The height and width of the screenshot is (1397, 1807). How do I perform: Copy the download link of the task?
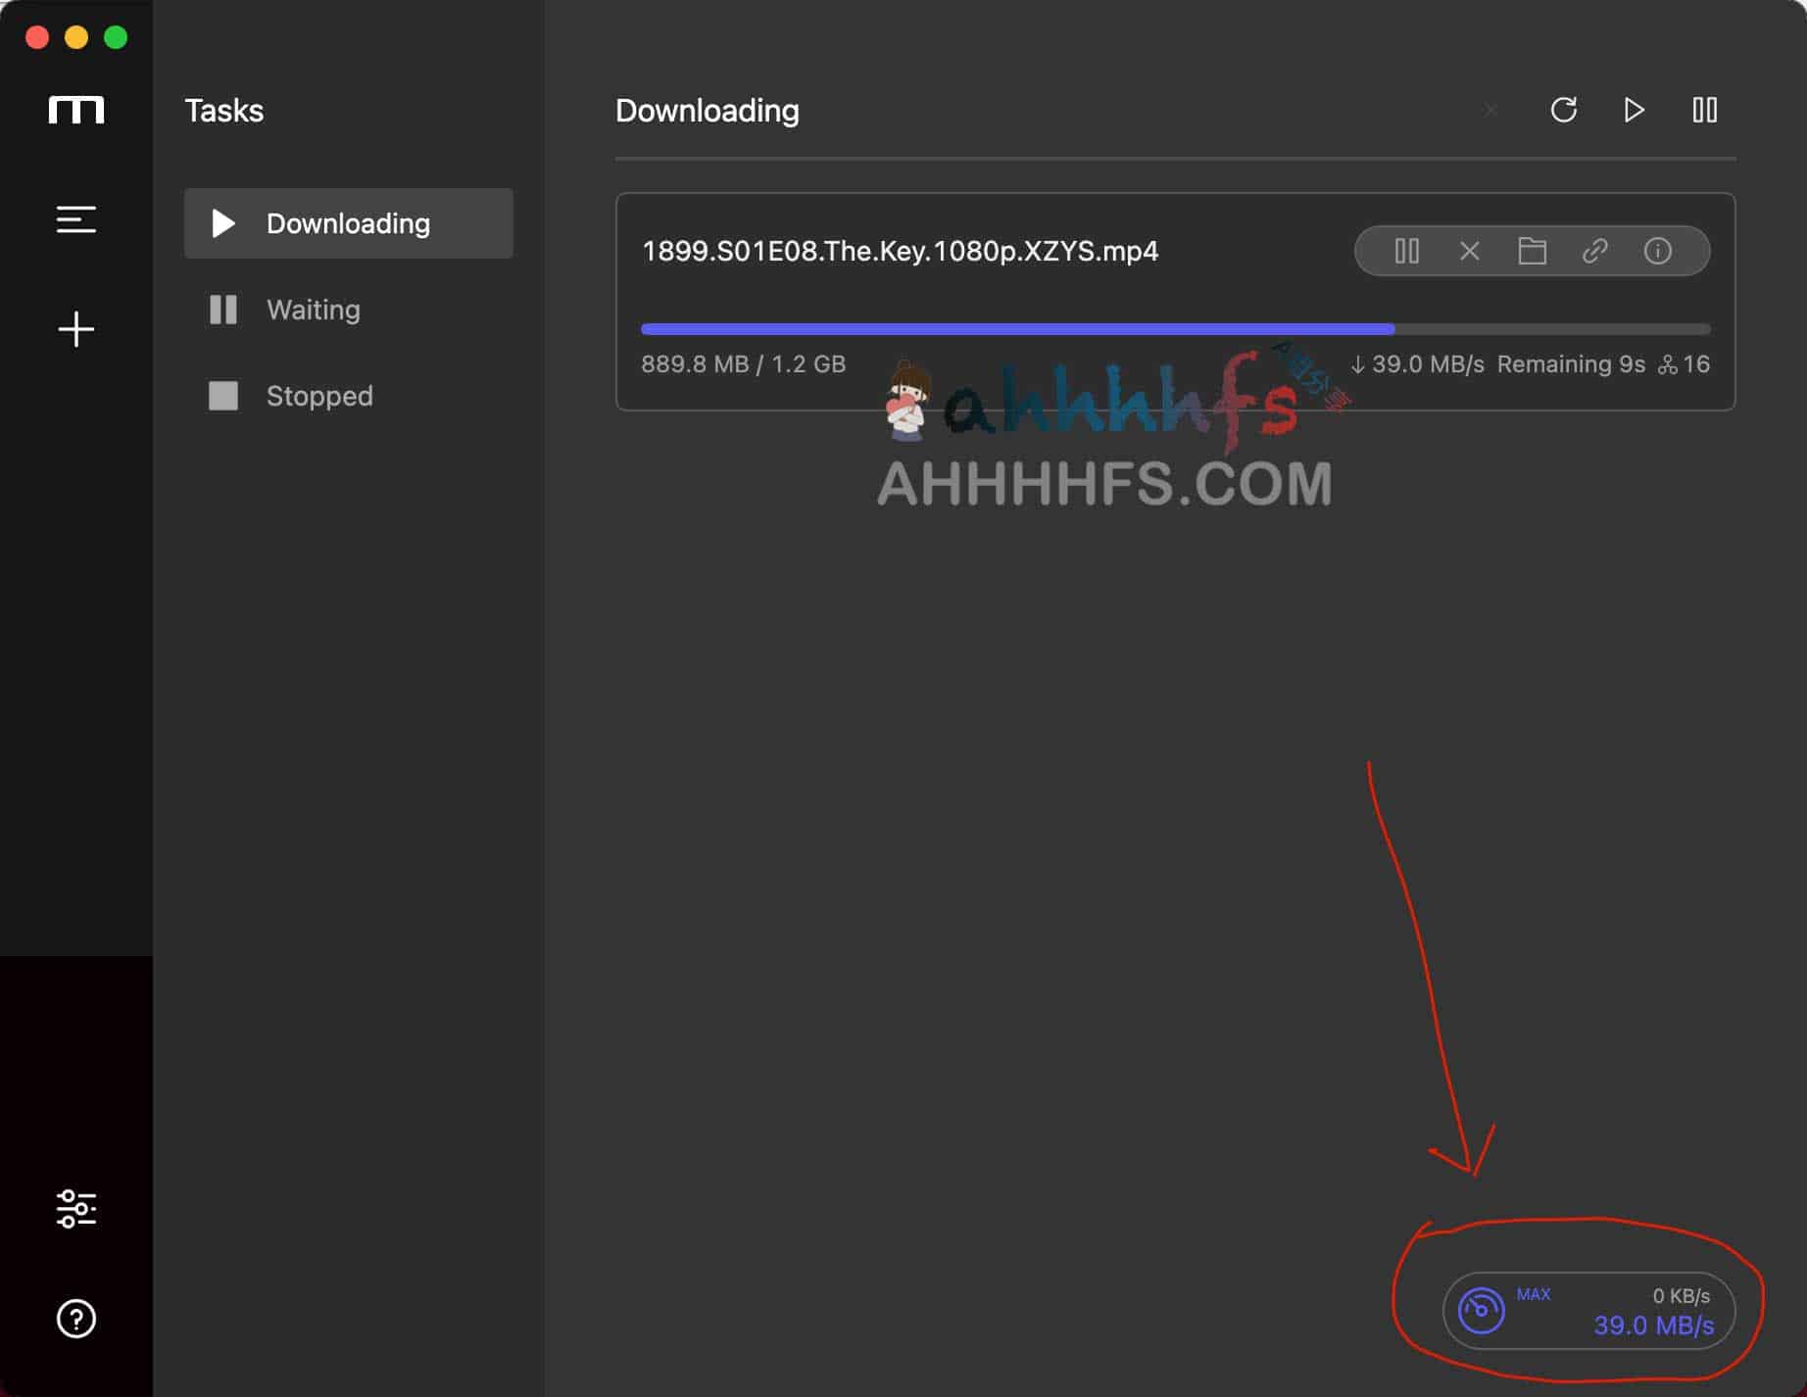[1594, 252]
